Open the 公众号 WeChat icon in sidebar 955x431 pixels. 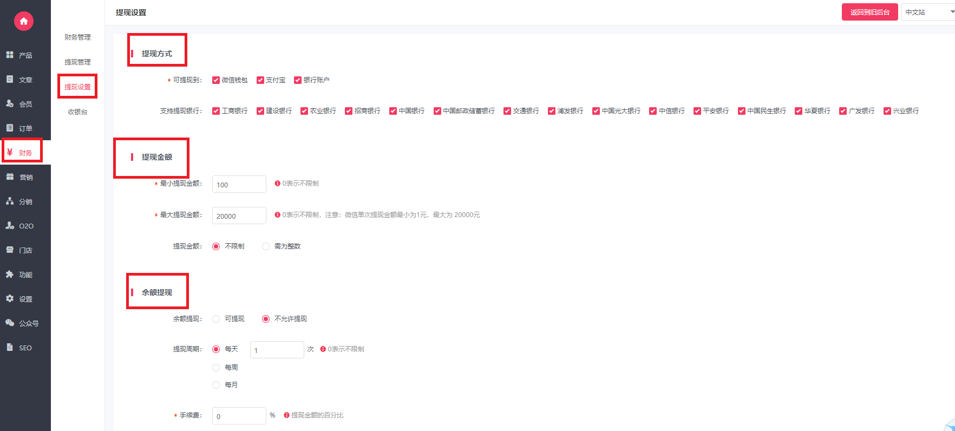[x=10, y=323]
